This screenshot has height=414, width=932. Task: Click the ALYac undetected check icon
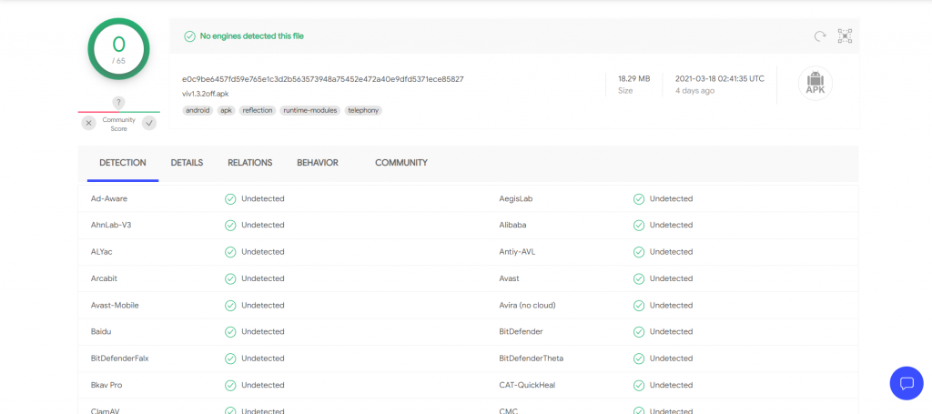[230, 252]
